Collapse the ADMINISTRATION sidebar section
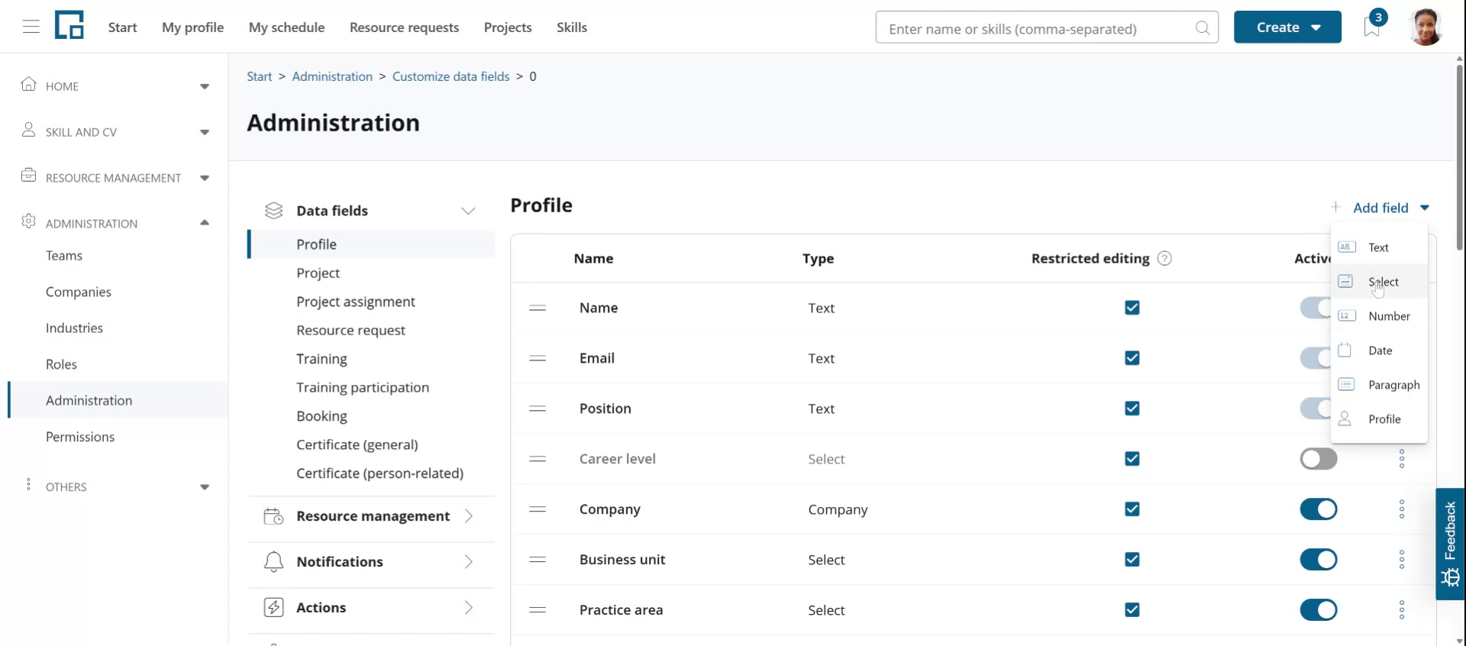 pyautogui.click(x=205, y=223)
